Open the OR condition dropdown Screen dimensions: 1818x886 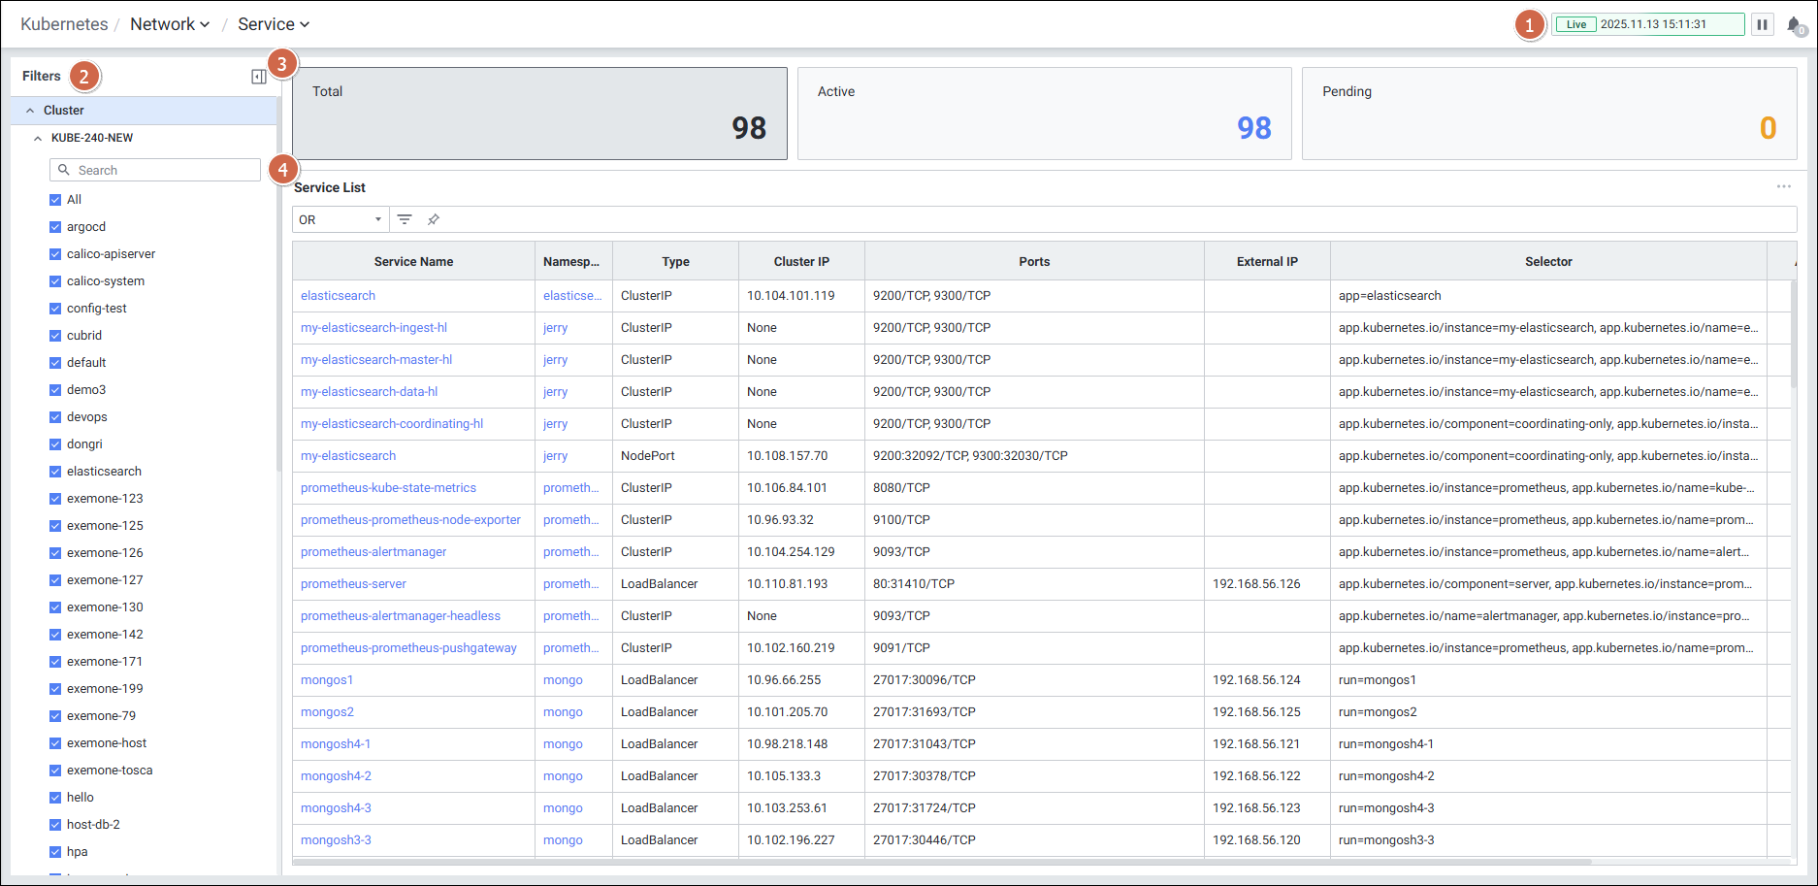pyautogui.click(x=341, y=219)
